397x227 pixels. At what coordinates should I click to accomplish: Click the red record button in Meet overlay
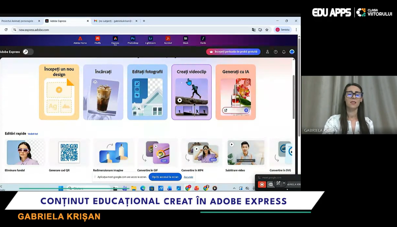[x=262, y=185]
